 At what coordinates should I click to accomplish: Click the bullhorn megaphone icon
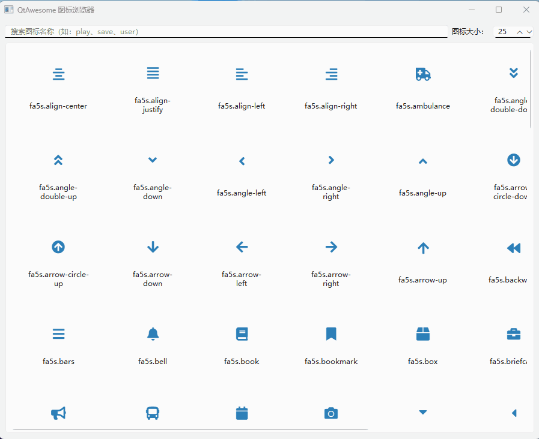(58, 413)
